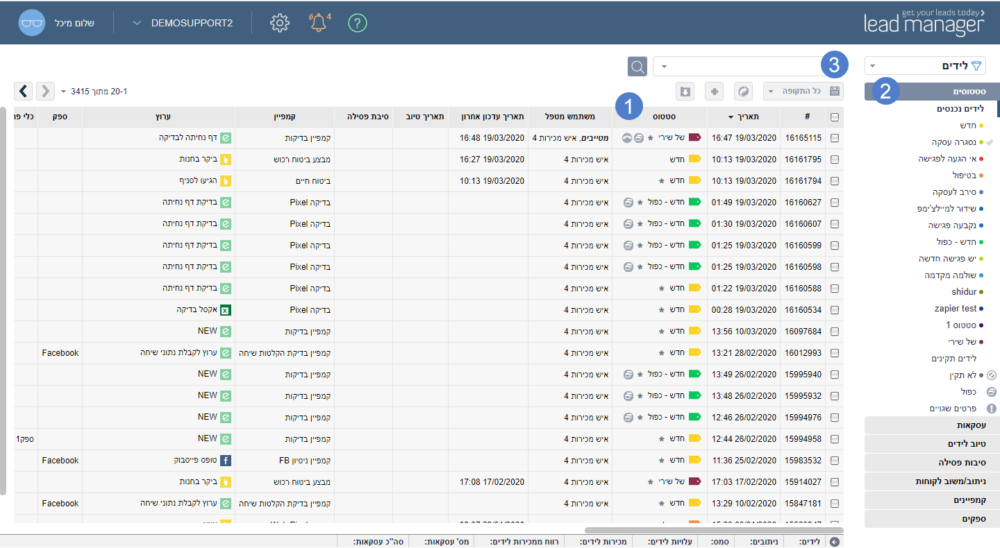Open the סטטוסים sidebar section header
This screenshot has width=1000, height=548.
(932, 92)
